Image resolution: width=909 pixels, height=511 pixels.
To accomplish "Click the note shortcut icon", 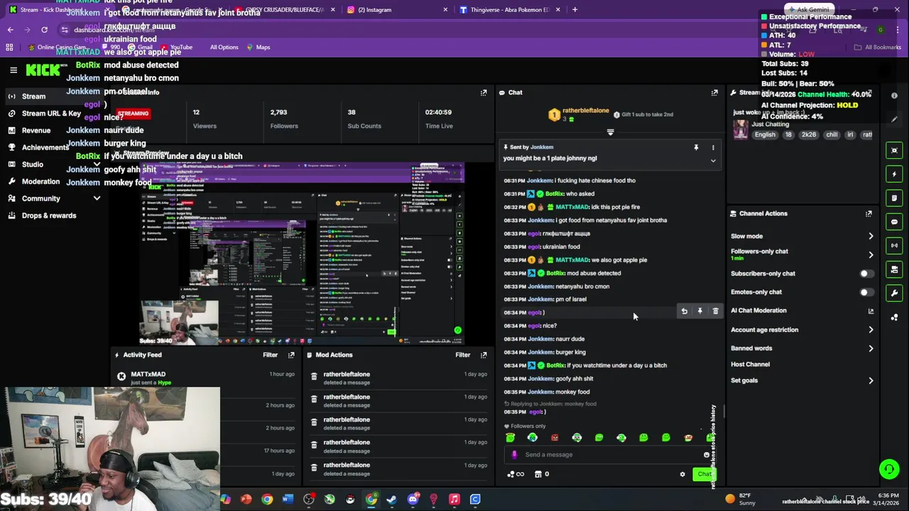I will [x=894, y=198].
